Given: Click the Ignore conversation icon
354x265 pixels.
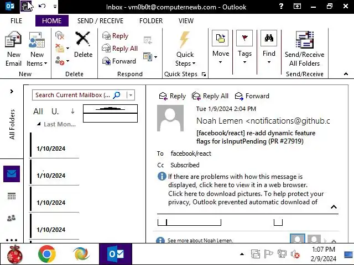Looking at the screenshot, I should click(x=60, y=35).
